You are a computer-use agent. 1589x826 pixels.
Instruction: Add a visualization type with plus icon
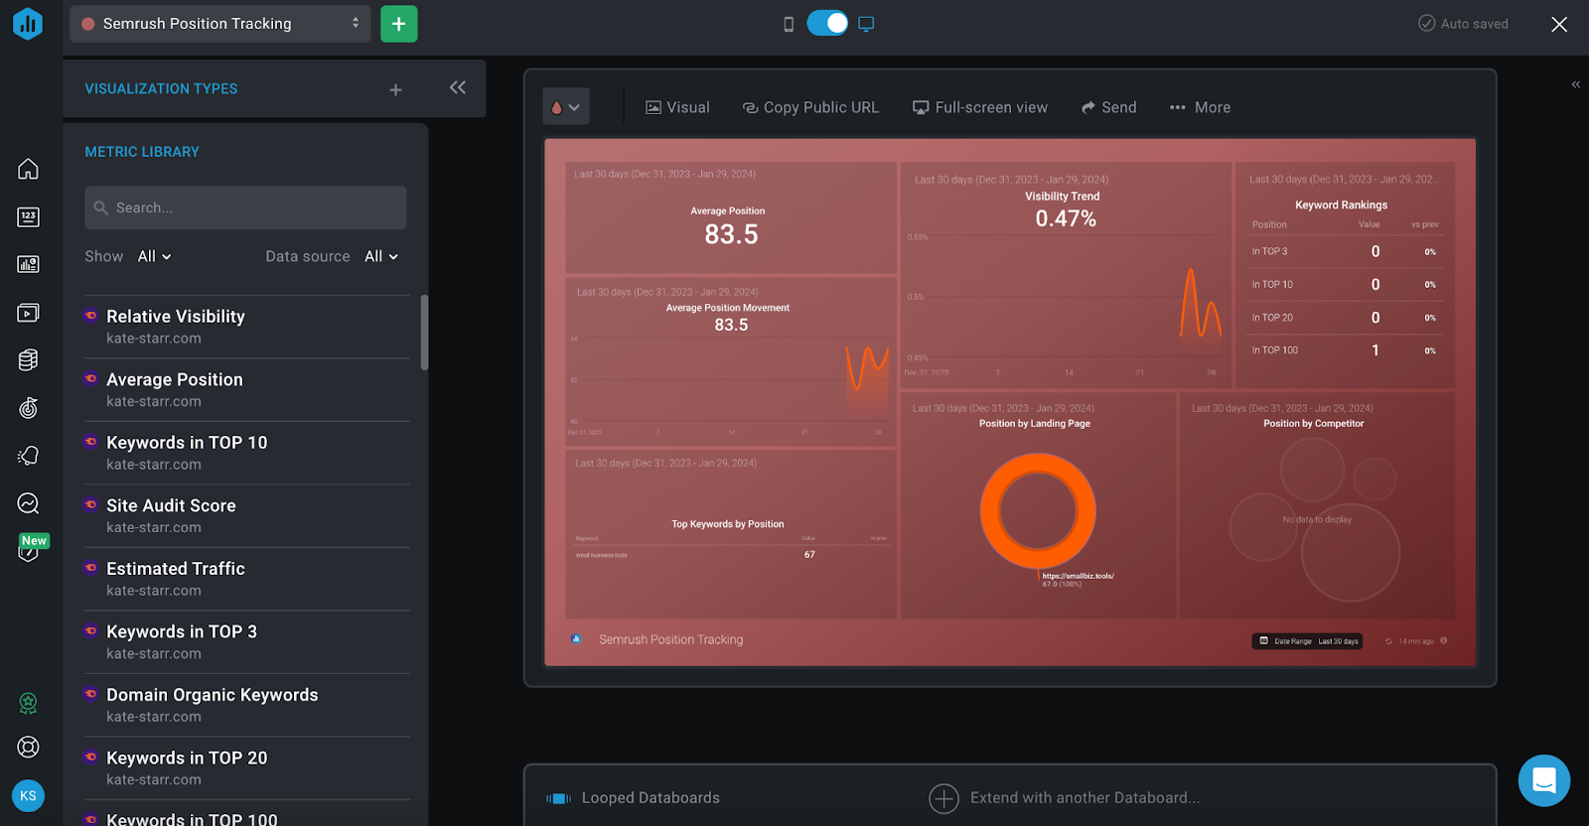(395, 89)
